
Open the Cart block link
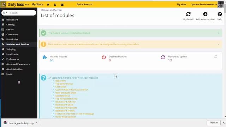(x=61, y=87)
